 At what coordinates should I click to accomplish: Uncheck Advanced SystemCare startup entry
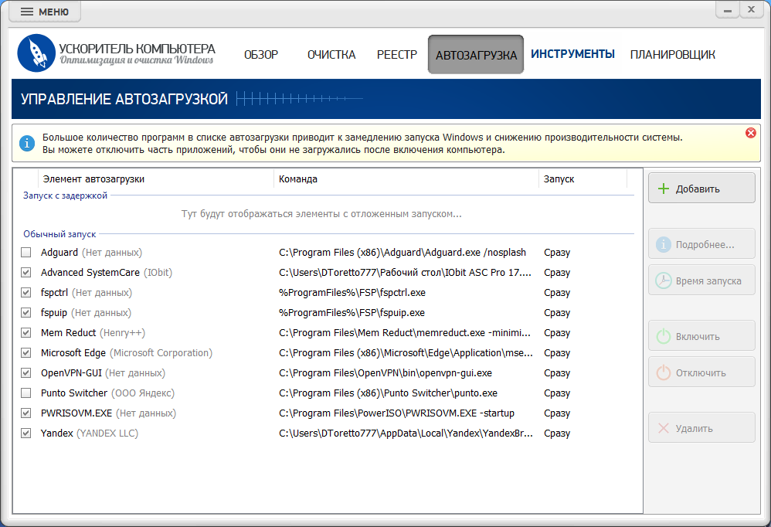26,272
